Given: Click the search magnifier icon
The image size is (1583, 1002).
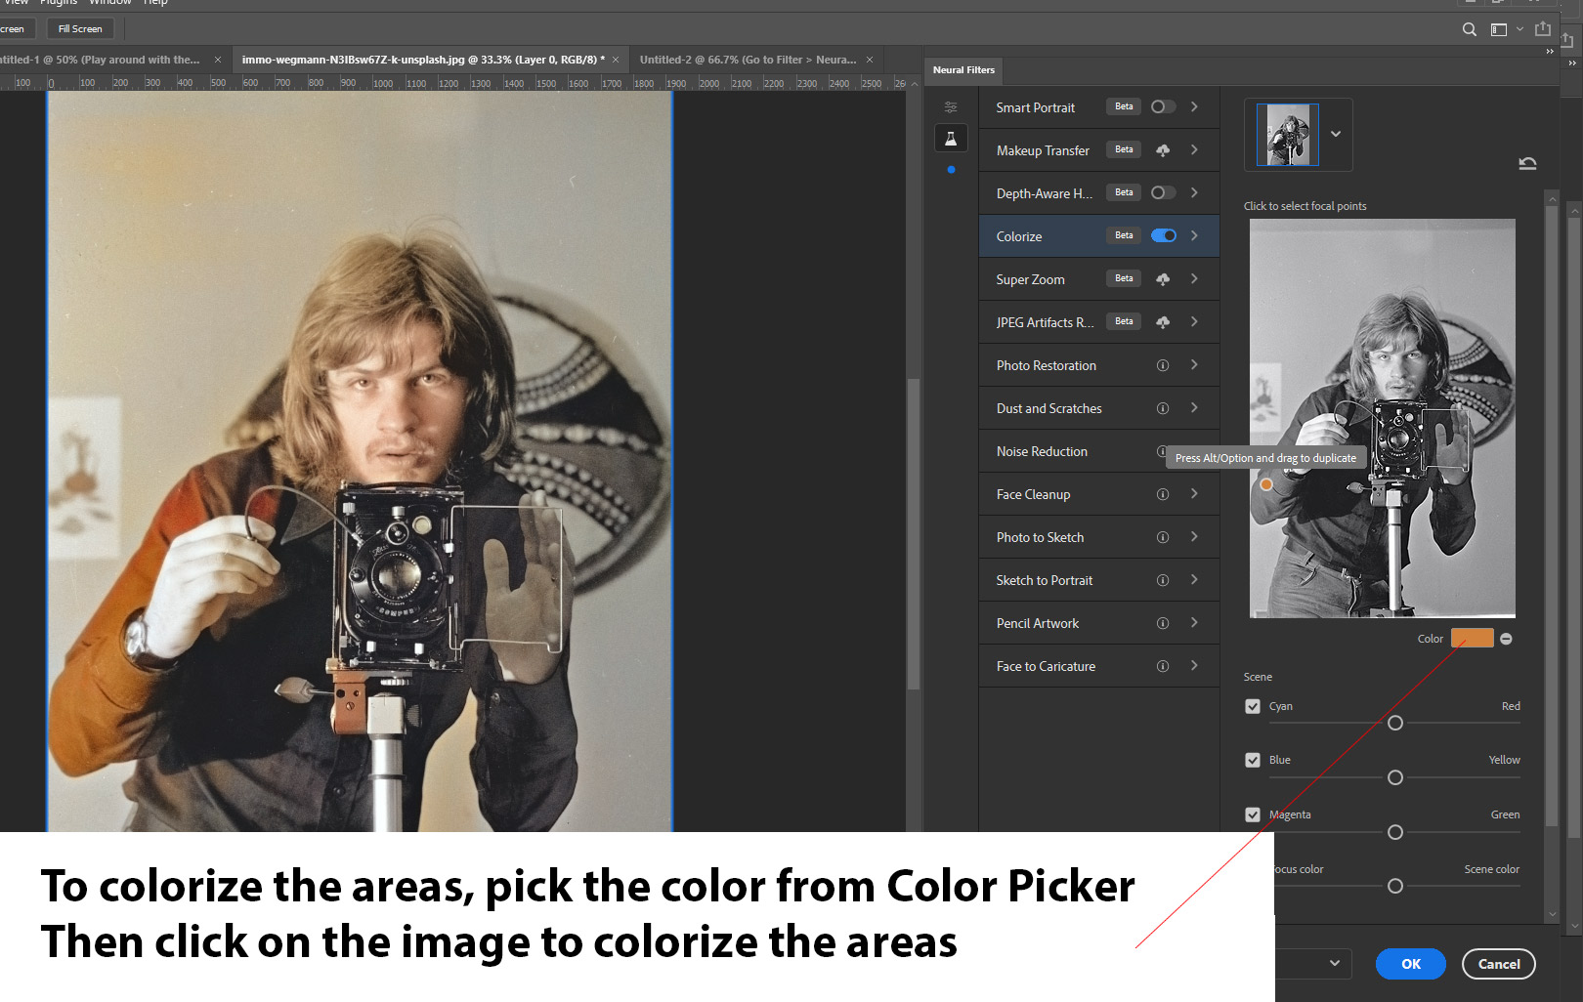Looking at the screenshot, I should coord(1469,29).
